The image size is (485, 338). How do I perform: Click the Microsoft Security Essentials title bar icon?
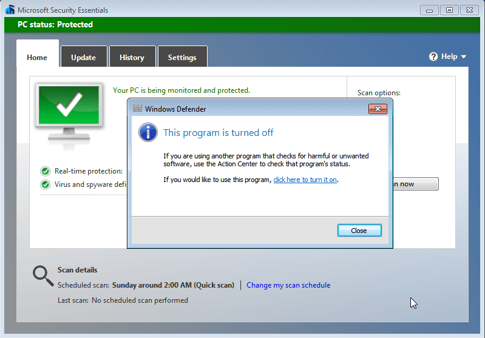point(10,10)
